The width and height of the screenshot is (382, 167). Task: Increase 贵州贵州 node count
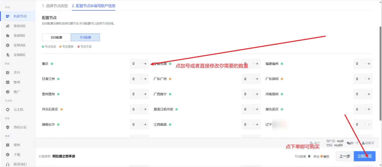tap(145, 94)
